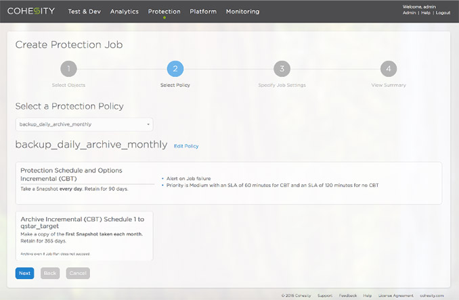Click step 2 Select Policy circle
Image resolution: width=459 pixels, height=300 pixels.
(175, 68)
